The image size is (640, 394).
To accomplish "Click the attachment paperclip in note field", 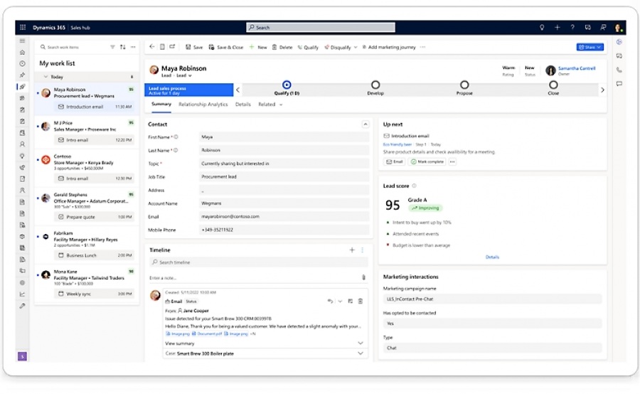I will point(363,277).
